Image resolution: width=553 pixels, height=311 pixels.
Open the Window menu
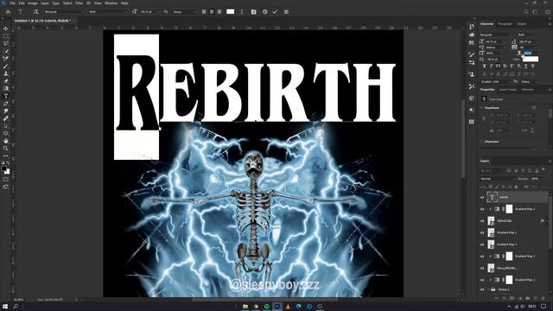pos(111,3)
